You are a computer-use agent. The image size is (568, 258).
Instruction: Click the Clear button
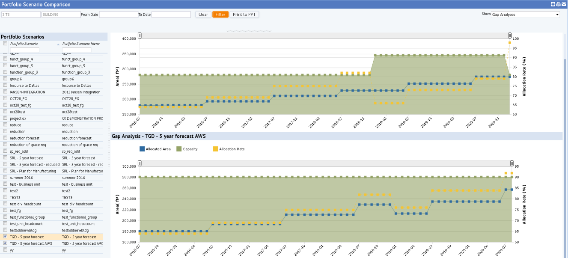pos(203,15)
